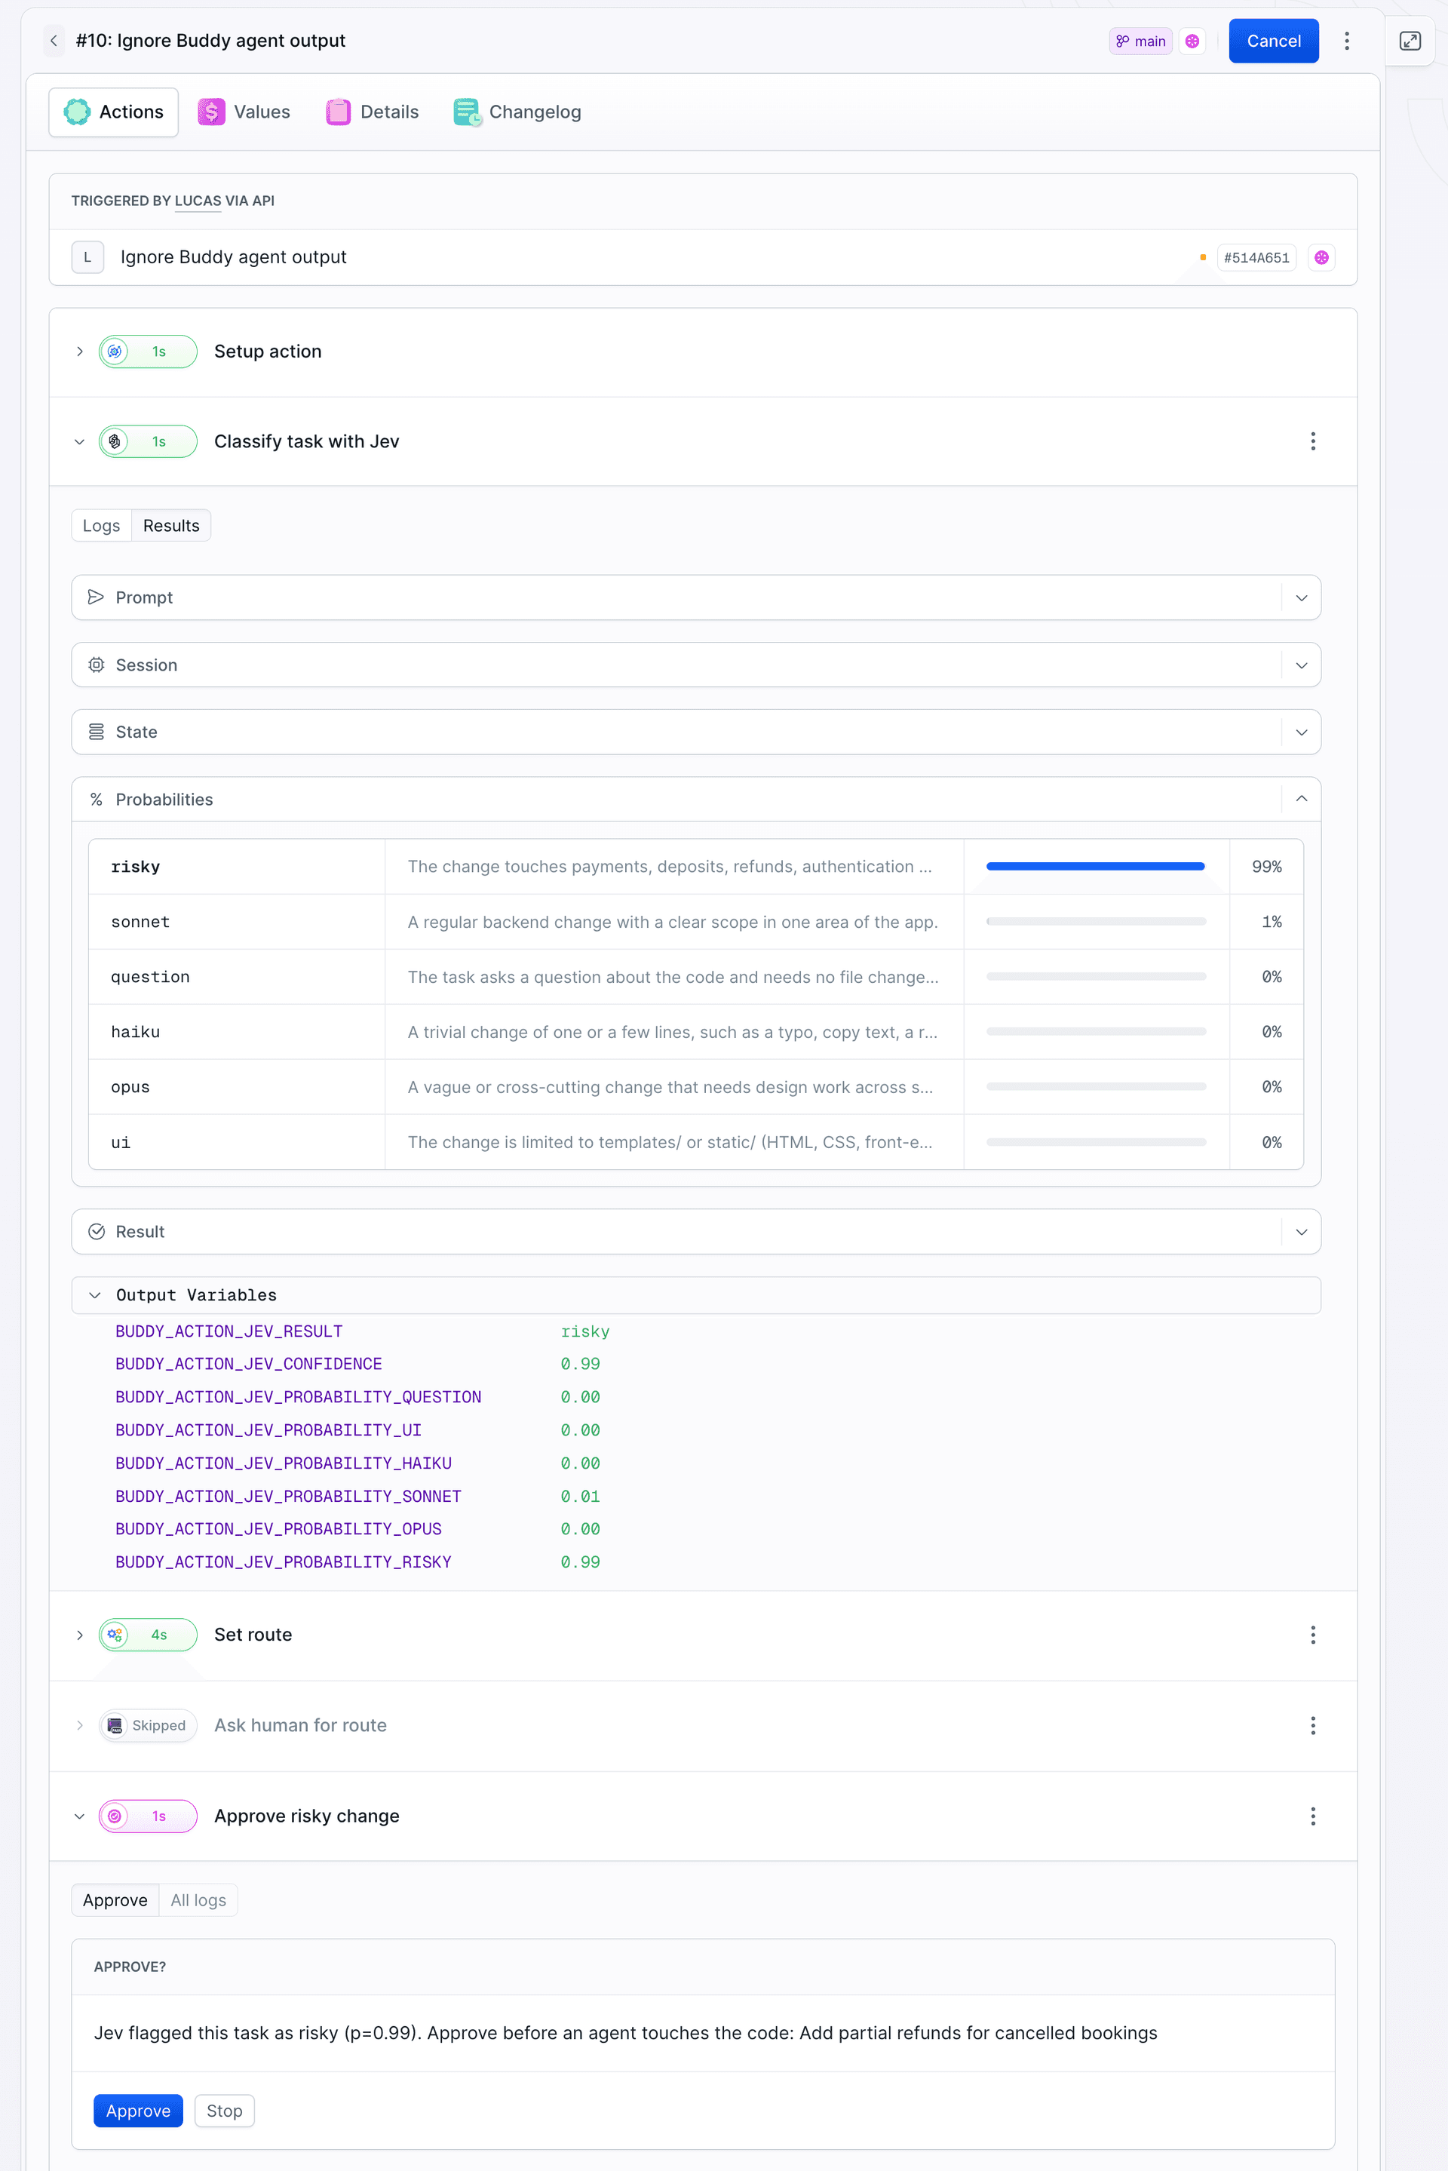
Task: Click the Approve risky change status icon
Action: [115, 1816]
